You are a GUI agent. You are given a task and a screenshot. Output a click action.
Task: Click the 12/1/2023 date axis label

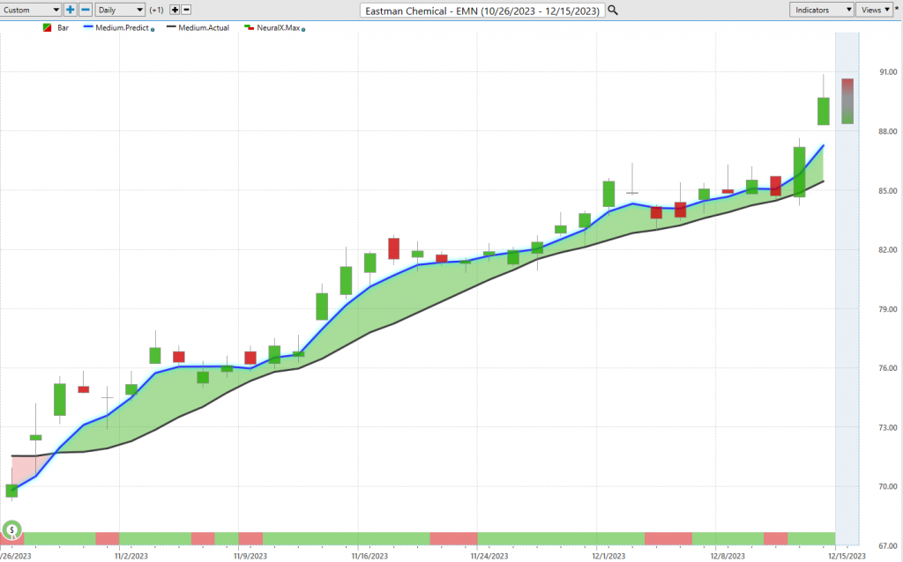tap(608, 556)
